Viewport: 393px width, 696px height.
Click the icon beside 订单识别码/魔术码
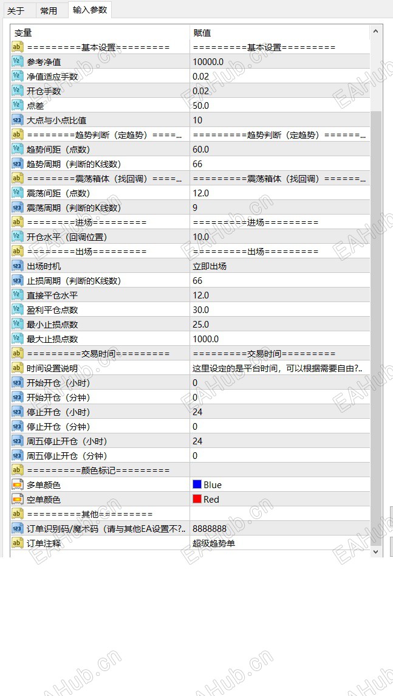[x=17, y=529]
